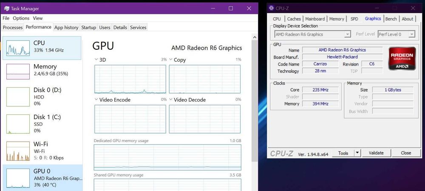Image resolution: width=425 pixels, height=191 pixels.
Task: Click the CPU-Z title bar icon
Action: pos(271,8)
